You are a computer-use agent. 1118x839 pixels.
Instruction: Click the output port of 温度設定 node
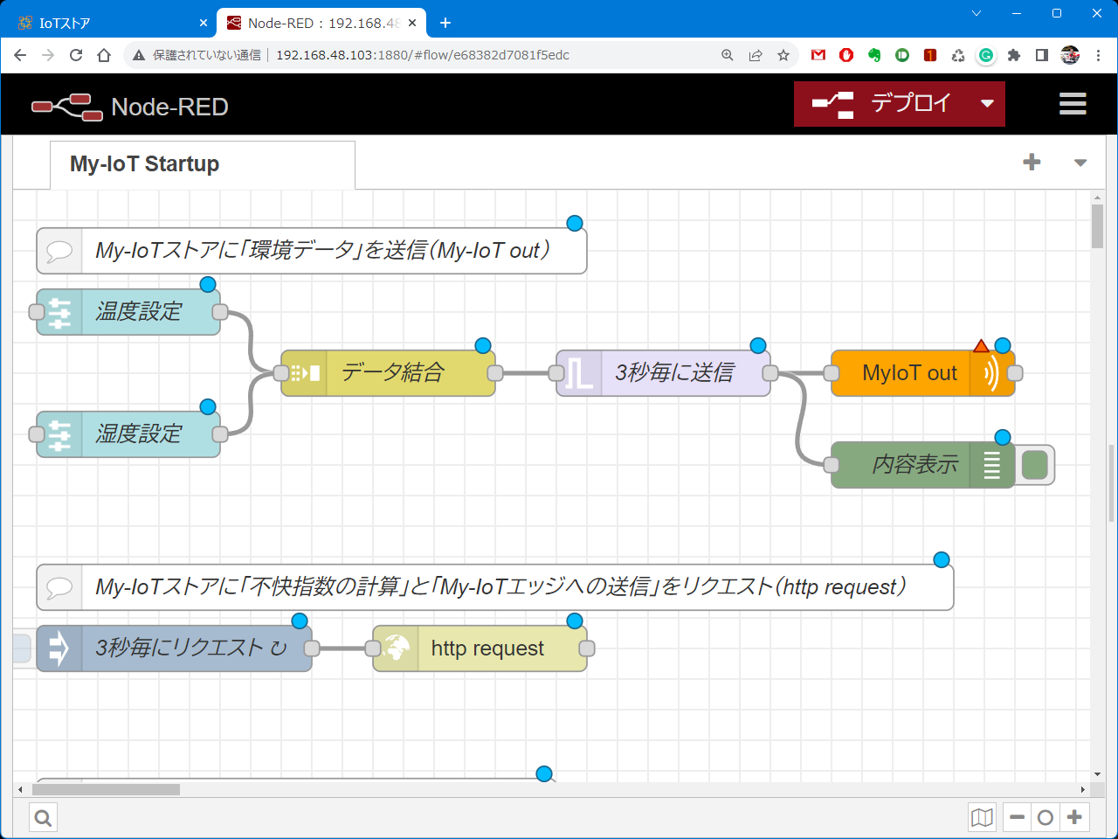[220, 312]
